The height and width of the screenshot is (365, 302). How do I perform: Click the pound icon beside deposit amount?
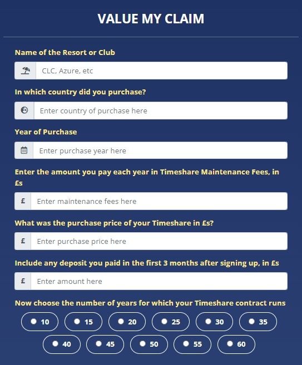tap(23, 281)
